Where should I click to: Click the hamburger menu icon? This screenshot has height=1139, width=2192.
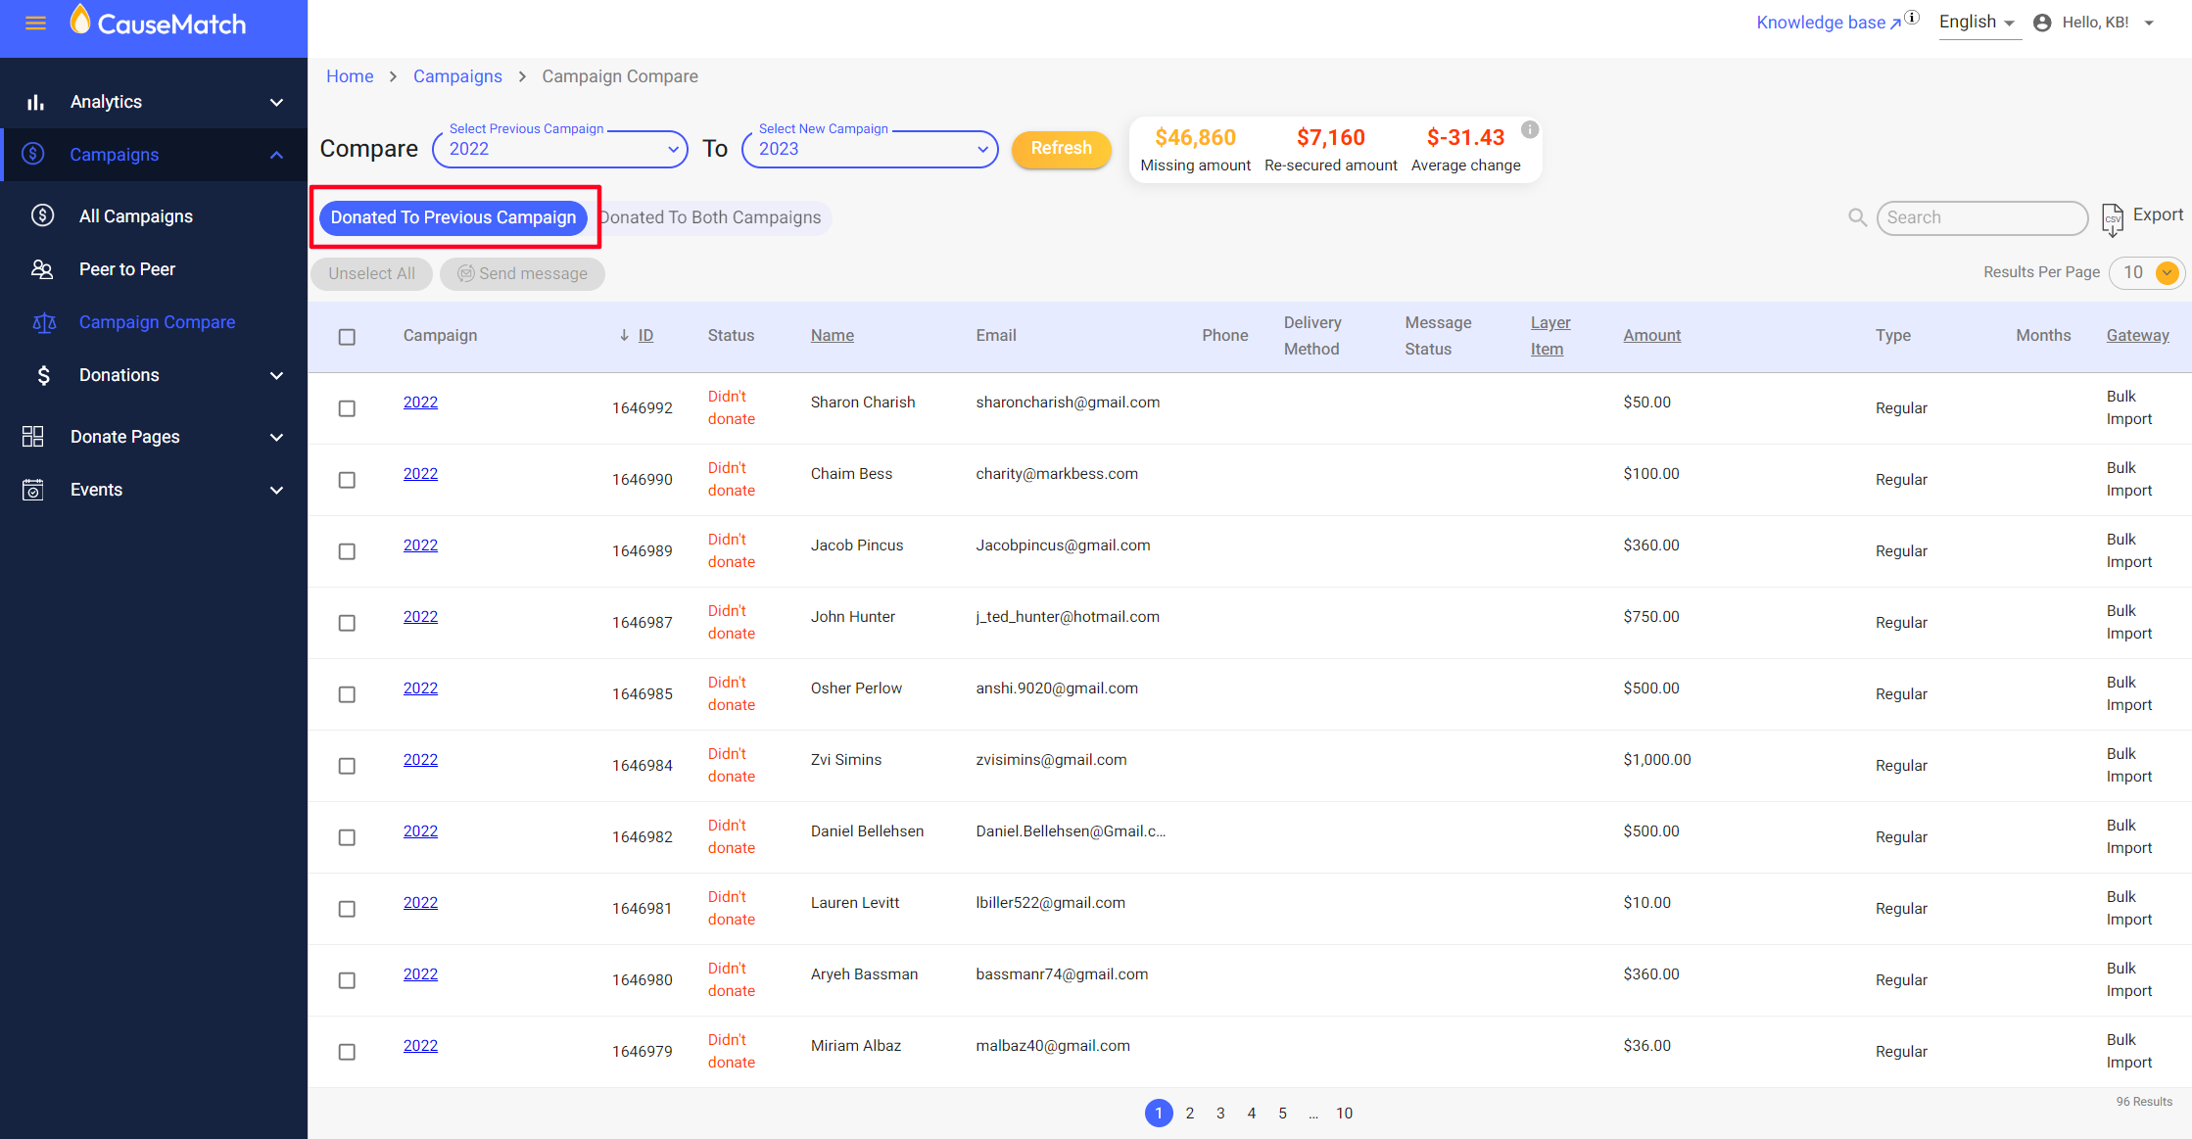(35, 23)
